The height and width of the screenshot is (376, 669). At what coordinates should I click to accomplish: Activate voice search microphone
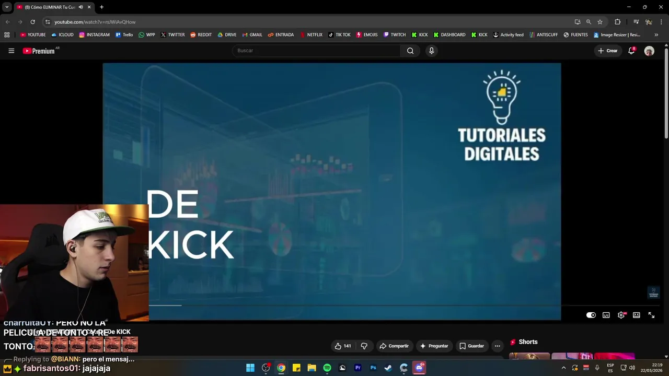[x=431, y=51]
